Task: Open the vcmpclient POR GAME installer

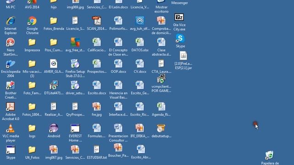Action: [x=161, y=79]
